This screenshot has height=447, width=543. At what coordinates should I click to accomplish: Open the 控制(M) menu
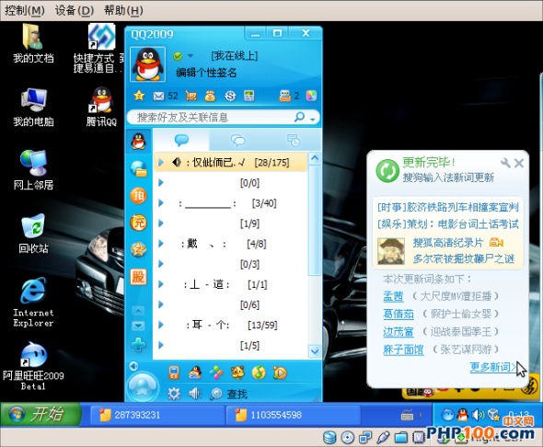tap(24, 10)
